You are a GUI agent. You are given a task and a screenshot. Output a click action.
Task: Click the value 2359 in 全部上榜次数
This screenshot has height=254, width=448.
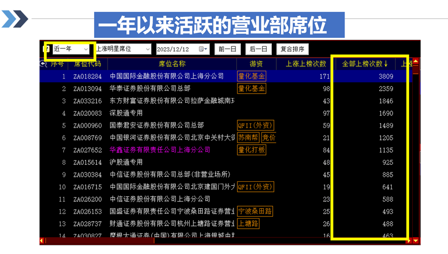(x=386, y=89)
